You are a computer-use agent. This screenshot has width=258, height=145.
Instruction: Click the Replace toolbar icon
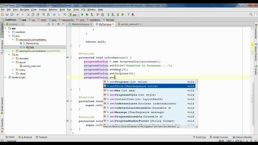(48, 14)
